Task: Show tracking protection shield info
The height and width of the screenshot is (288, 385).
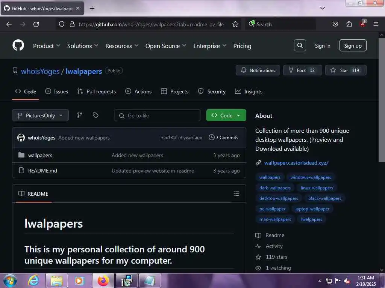Action: (62, 24)
